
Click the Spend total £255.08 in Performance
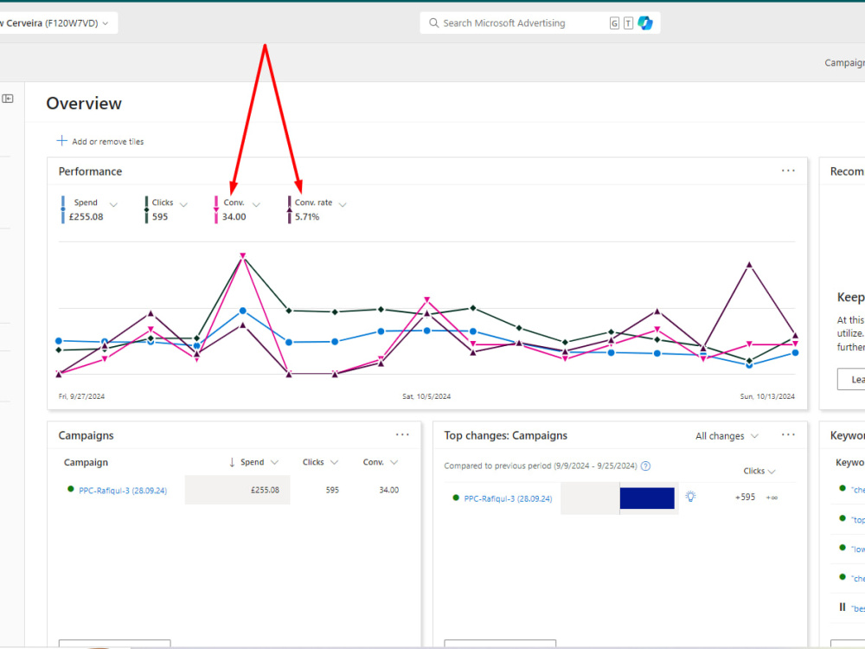pos(86,217)
